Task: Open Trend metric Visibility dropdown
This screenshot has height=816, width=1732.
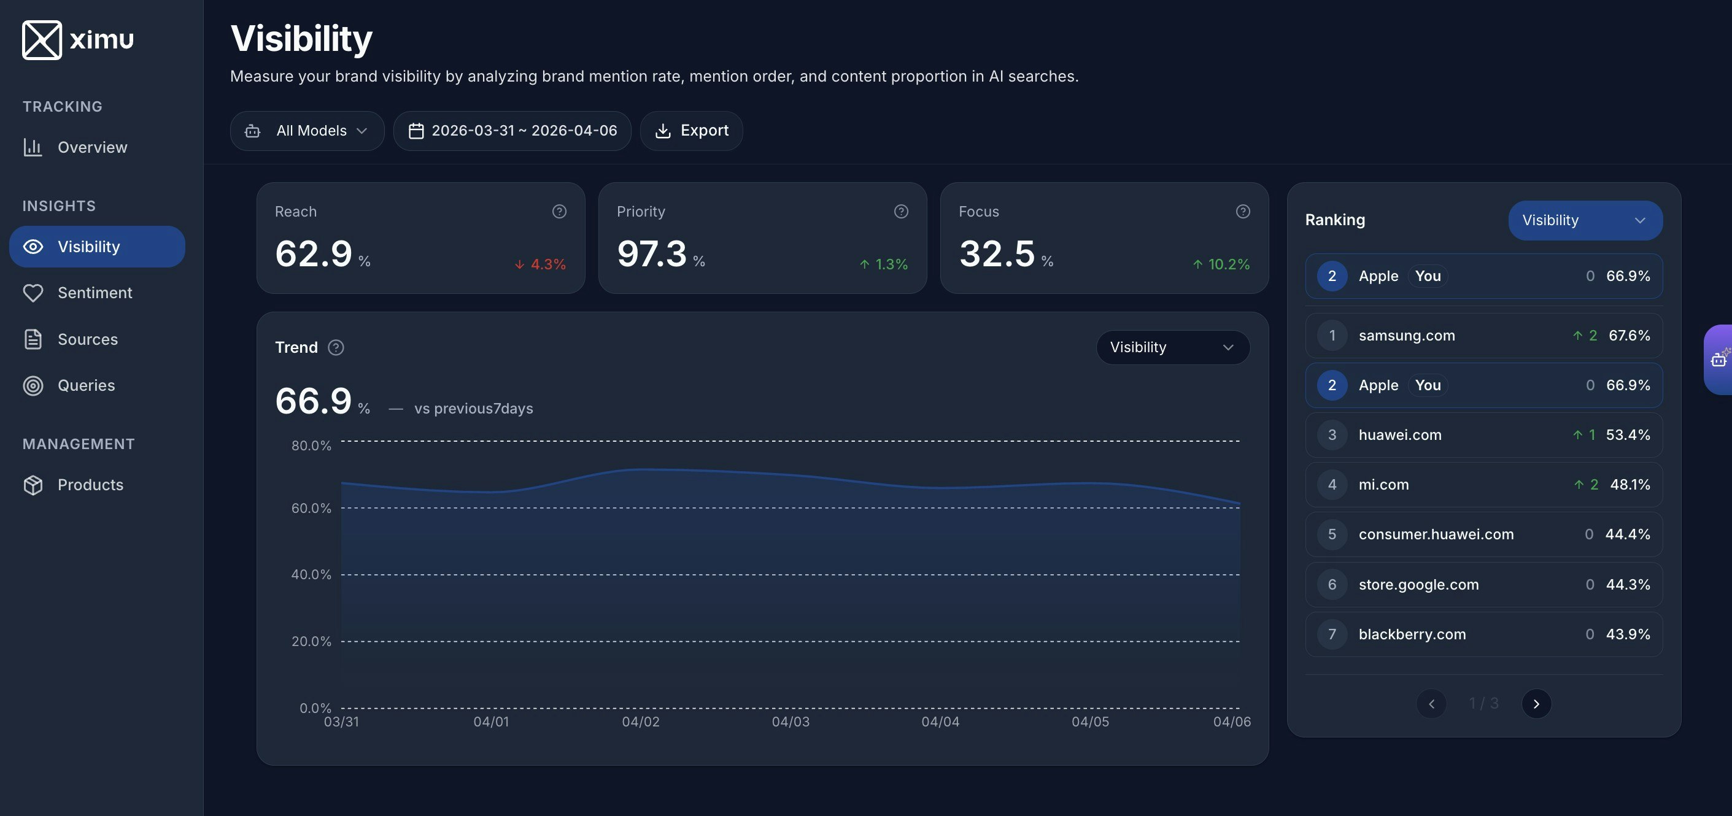Action: [x=1173, y=347]
